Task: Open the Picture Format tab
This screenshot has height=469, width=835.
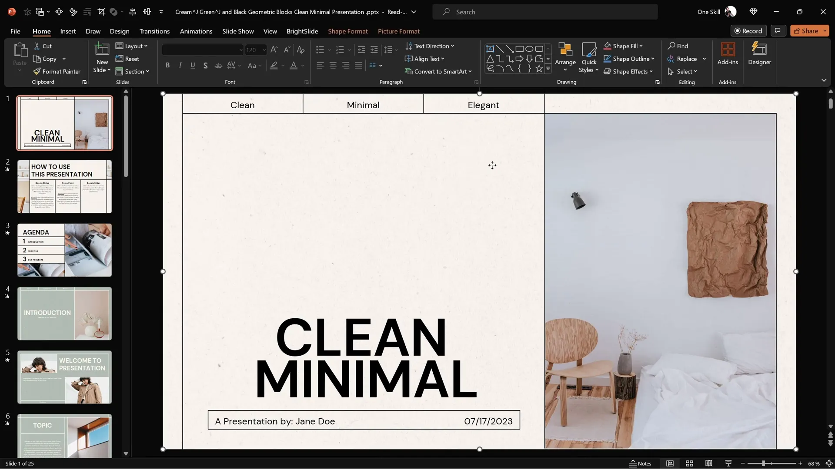Action: point(399,31)
